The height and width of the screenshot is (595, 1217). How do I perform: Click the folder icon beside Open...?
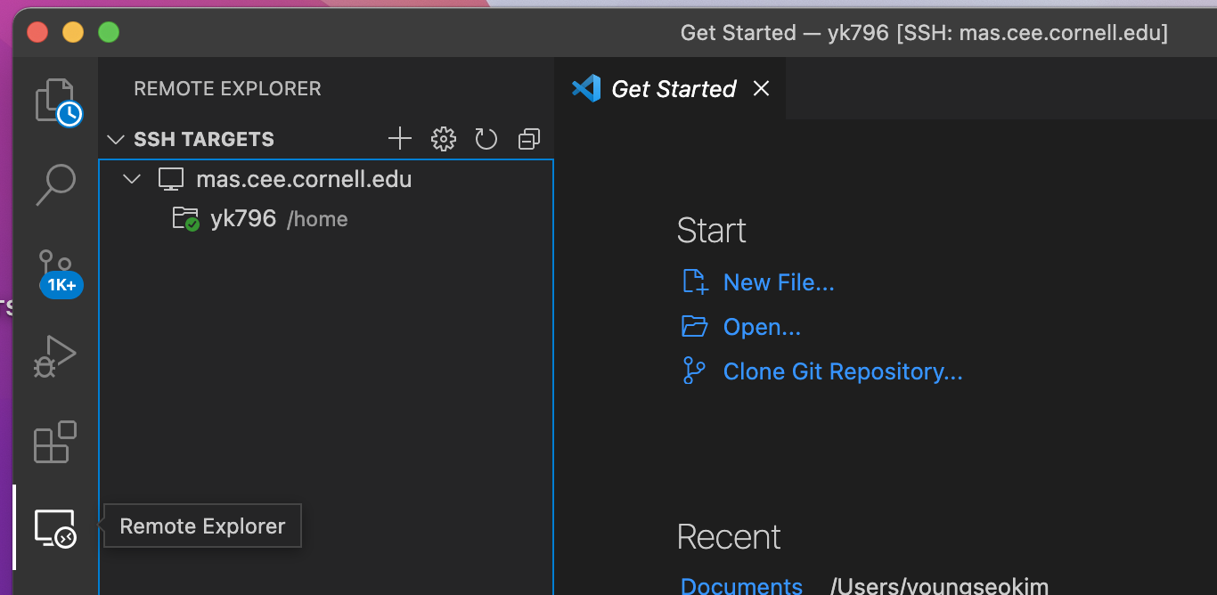pos(695,327)
